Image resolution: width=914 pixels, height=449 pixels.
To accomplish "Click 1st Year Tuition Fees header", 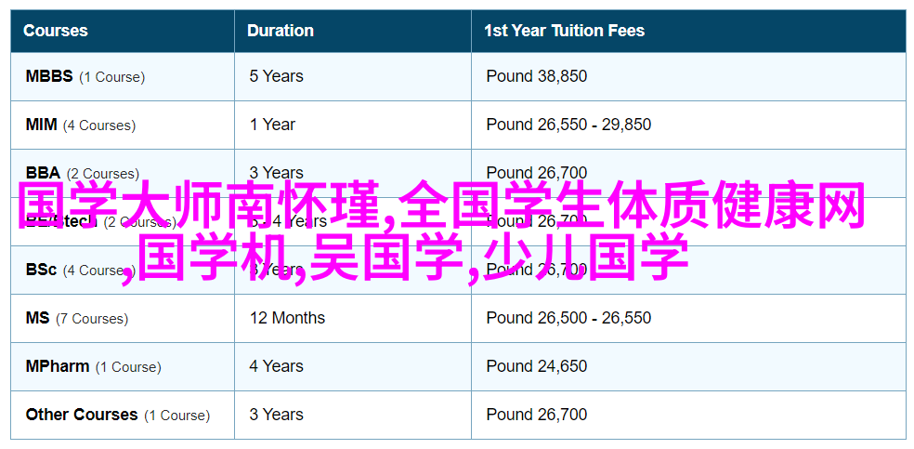I will click(564, 31).
